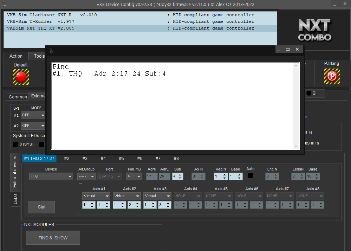Click the joystick icon in popup title bar
The image size is (351, 251).
click(51, 51)
